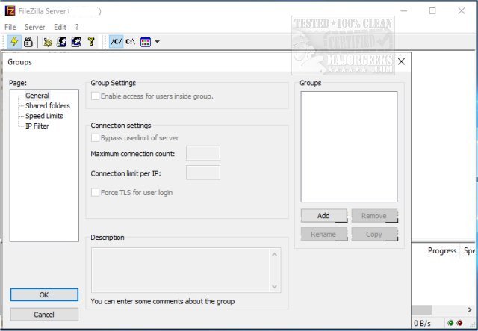Click the yellow question mark help icon
Viewport: 478px width, 331px height.
click(x=91, y=41)
